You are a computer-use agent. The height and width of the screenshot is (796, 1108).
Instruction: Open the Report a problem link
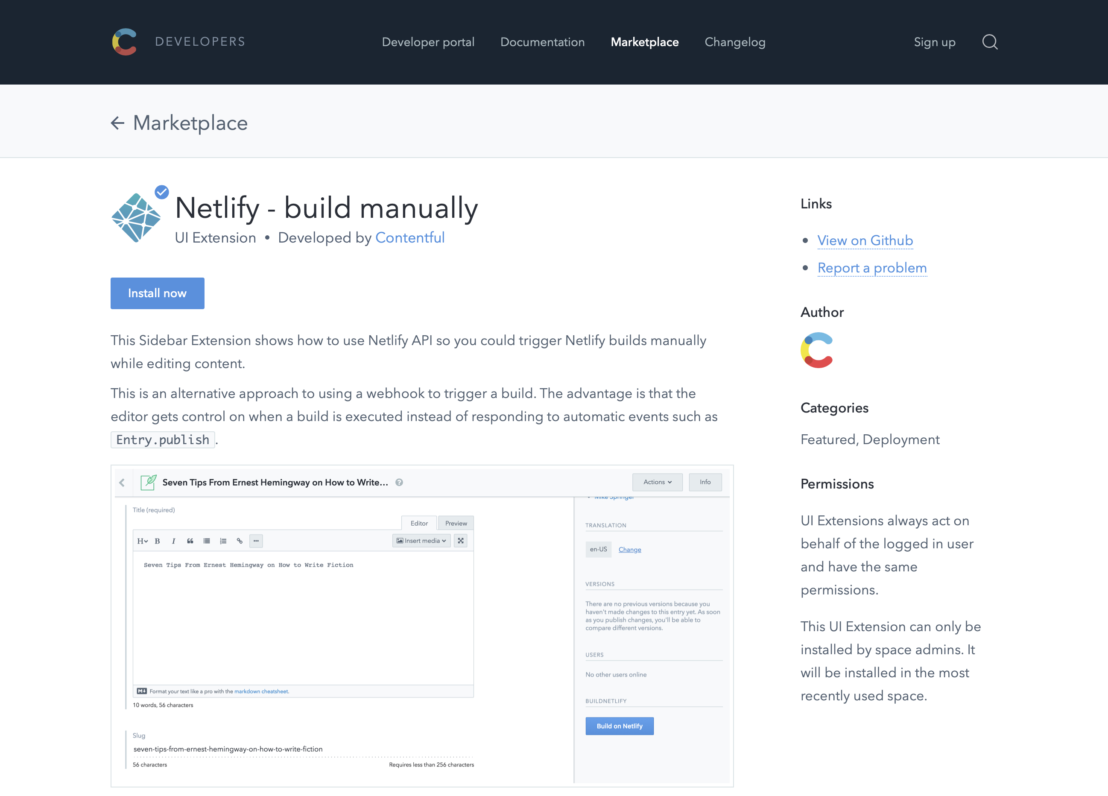pyautogui.click(x=872, y=268)
